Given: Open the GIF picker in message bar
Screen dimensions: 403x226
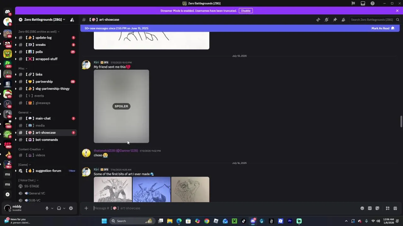Looking at the screenshot, I should [x=370, y=208].
